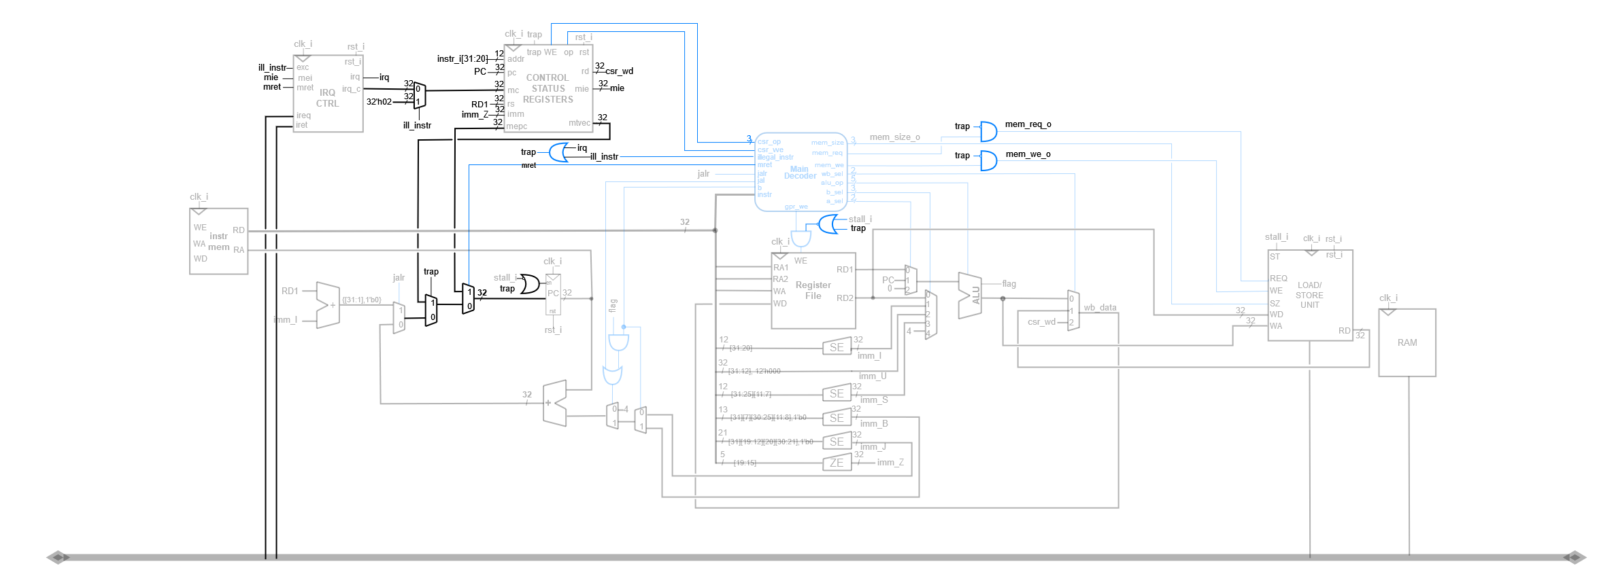Select the PC register block
Viewport: 1616px width, 587px height.
[553, 294]
